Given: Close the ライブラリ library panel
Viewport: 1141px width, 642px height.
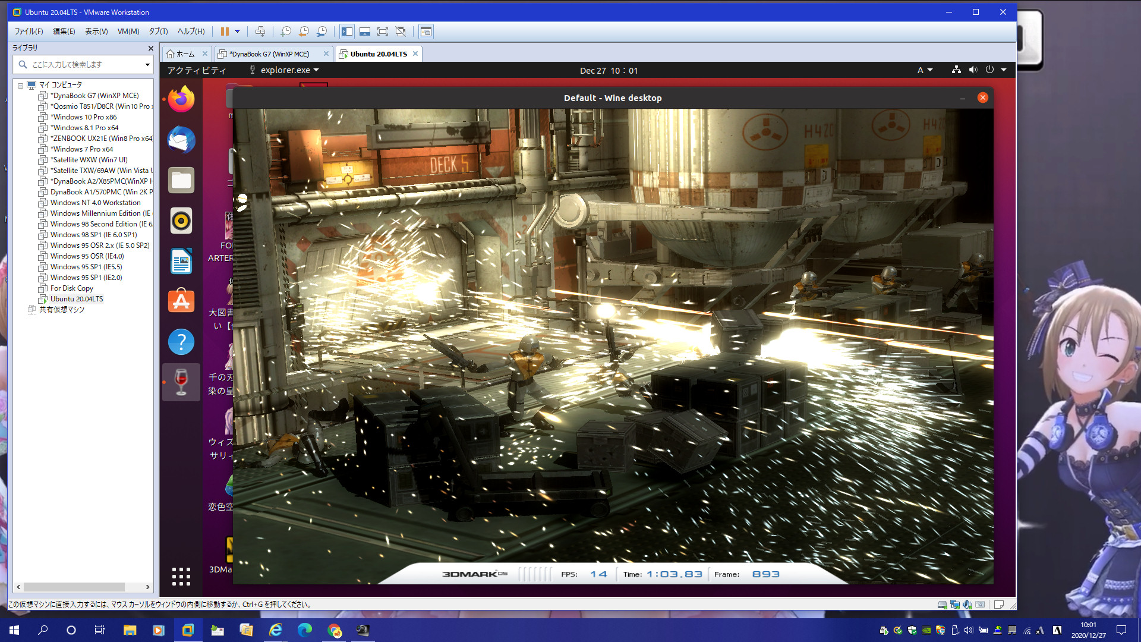Looking at the screenshot, I should pyautogui.click(x=150, y=48).
